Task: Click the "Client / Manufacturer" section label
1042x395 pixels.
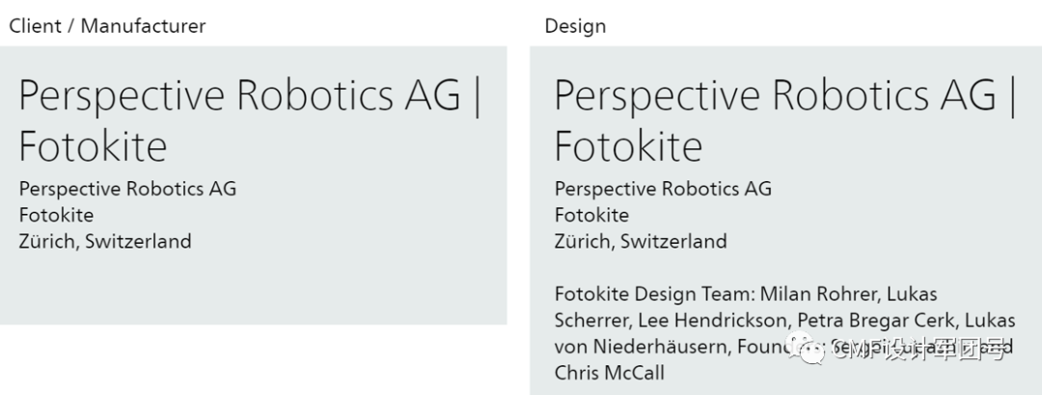Action: [107, 26]
